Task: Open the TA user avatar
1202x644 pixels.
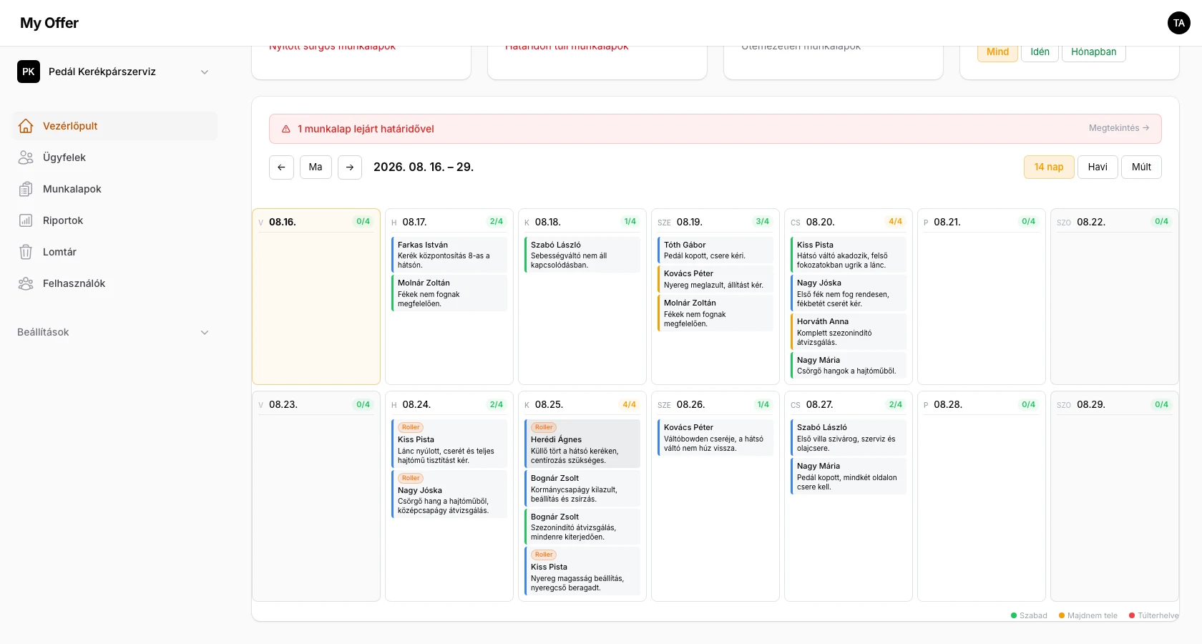Action: 1179,23
